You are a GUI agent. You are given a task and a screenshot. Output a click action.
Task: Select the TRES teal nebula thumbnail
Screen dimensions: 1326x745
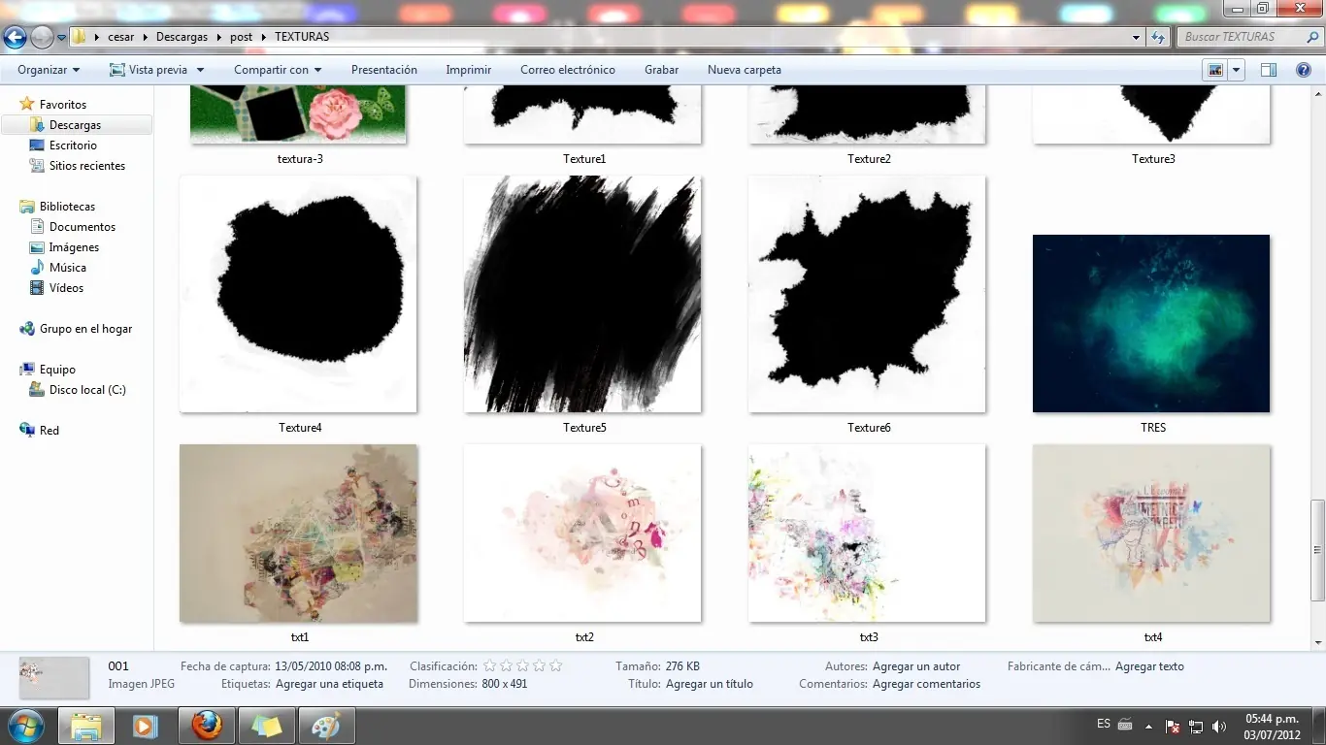[1151, 324]
